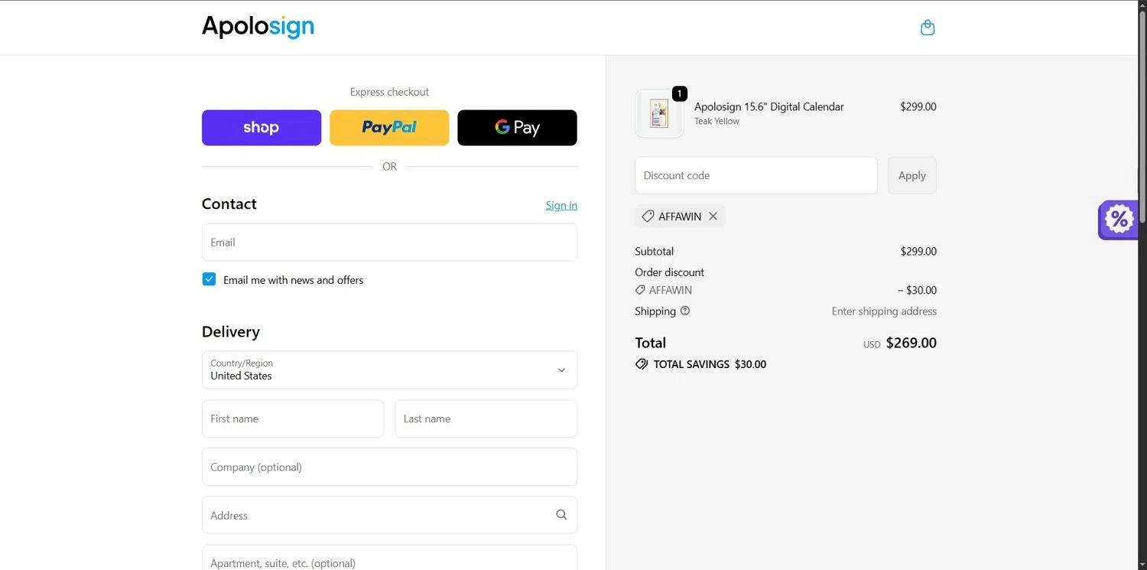
Task: Click the Teak Yellow variant text
Action: [x=716, y=121]
